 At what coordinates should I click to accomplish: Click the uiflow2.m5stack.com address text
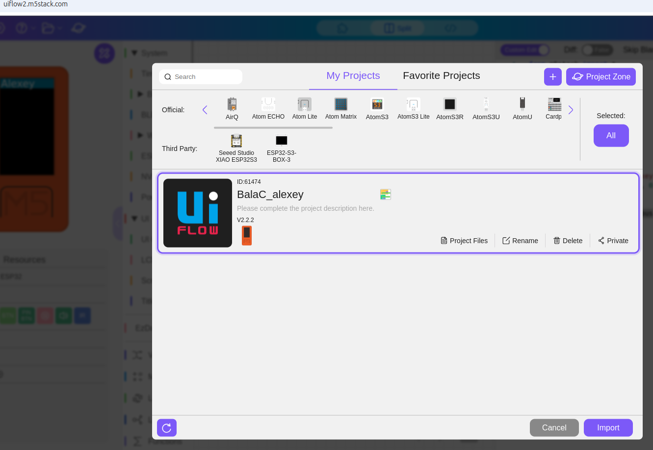point(36,4)
